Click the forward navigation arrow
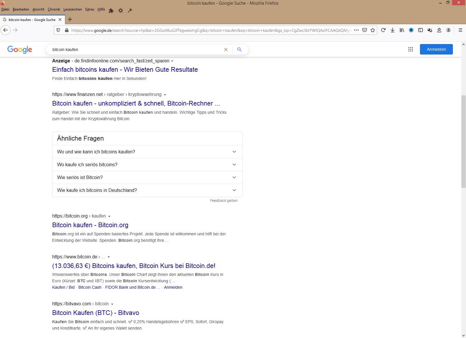This screenshot has width=466, height=338. 15,30
